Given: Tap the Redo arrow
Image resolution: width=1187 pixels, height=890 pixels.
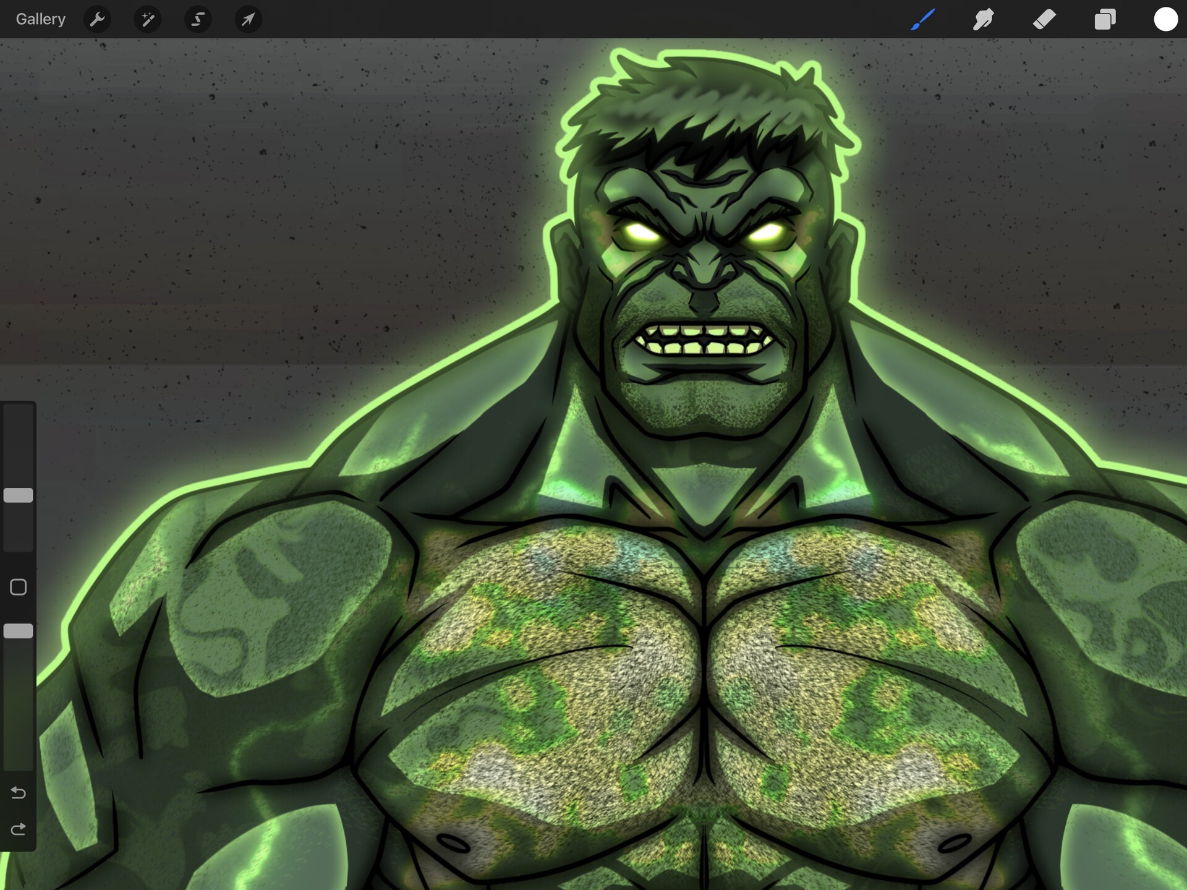Looking at the screenshot, I should [x=18, y=829].
